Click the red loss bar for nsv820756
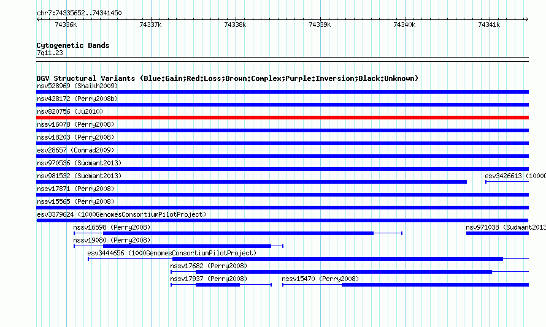Viewport: 546px width, 327px height. (x=282, y=118)
